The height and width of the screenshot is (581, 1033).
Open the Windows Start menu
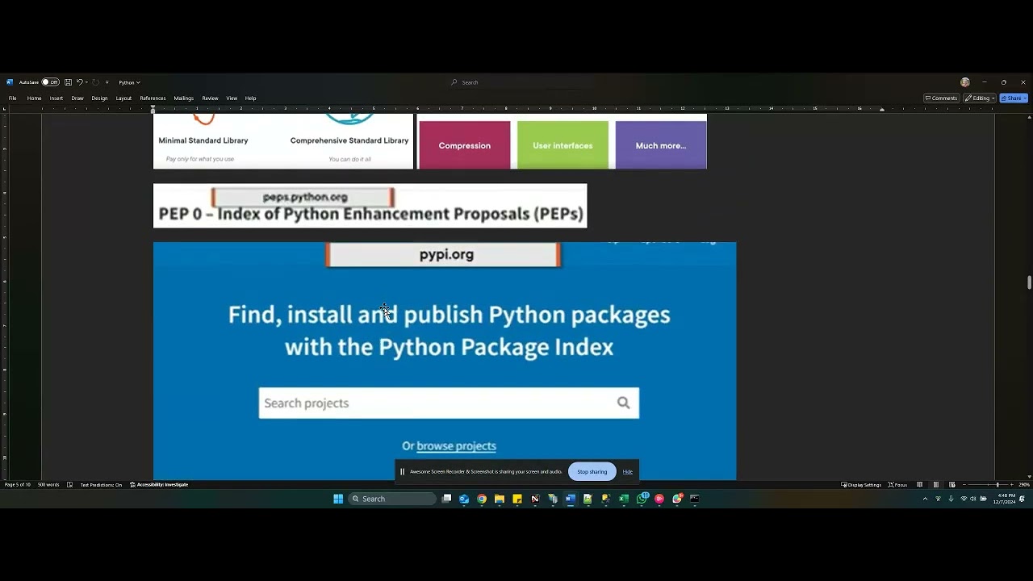(338, 499)
